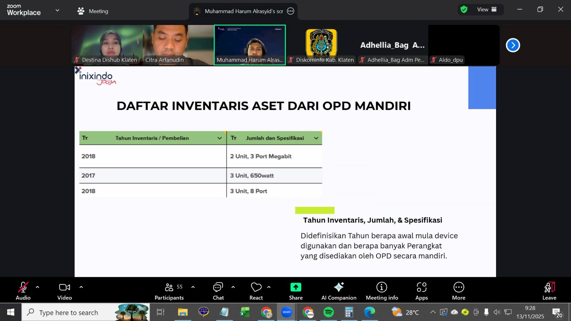Viewport: 571px width, 321px height.
Task: Toggle the system volume icon
Action: click(x=496, y=312)
